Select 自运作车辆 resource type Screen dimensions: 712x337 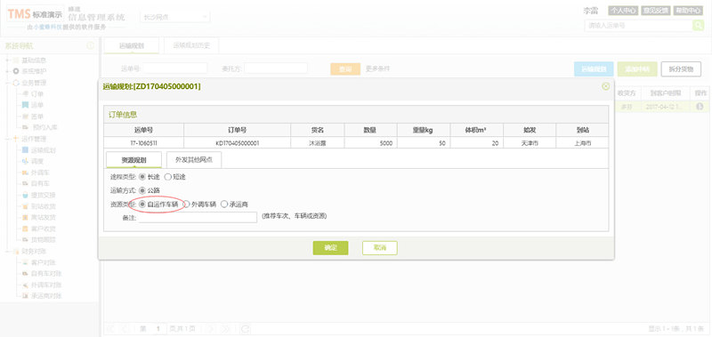click(142, 205)
